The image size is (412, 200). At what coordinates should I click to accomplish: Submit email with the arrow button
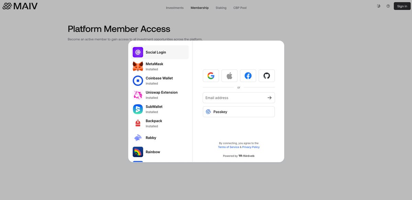pyautogui.click(x=270, y=98)
